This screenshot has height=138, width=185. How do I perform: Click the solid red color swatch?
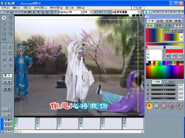pos(175,51)
